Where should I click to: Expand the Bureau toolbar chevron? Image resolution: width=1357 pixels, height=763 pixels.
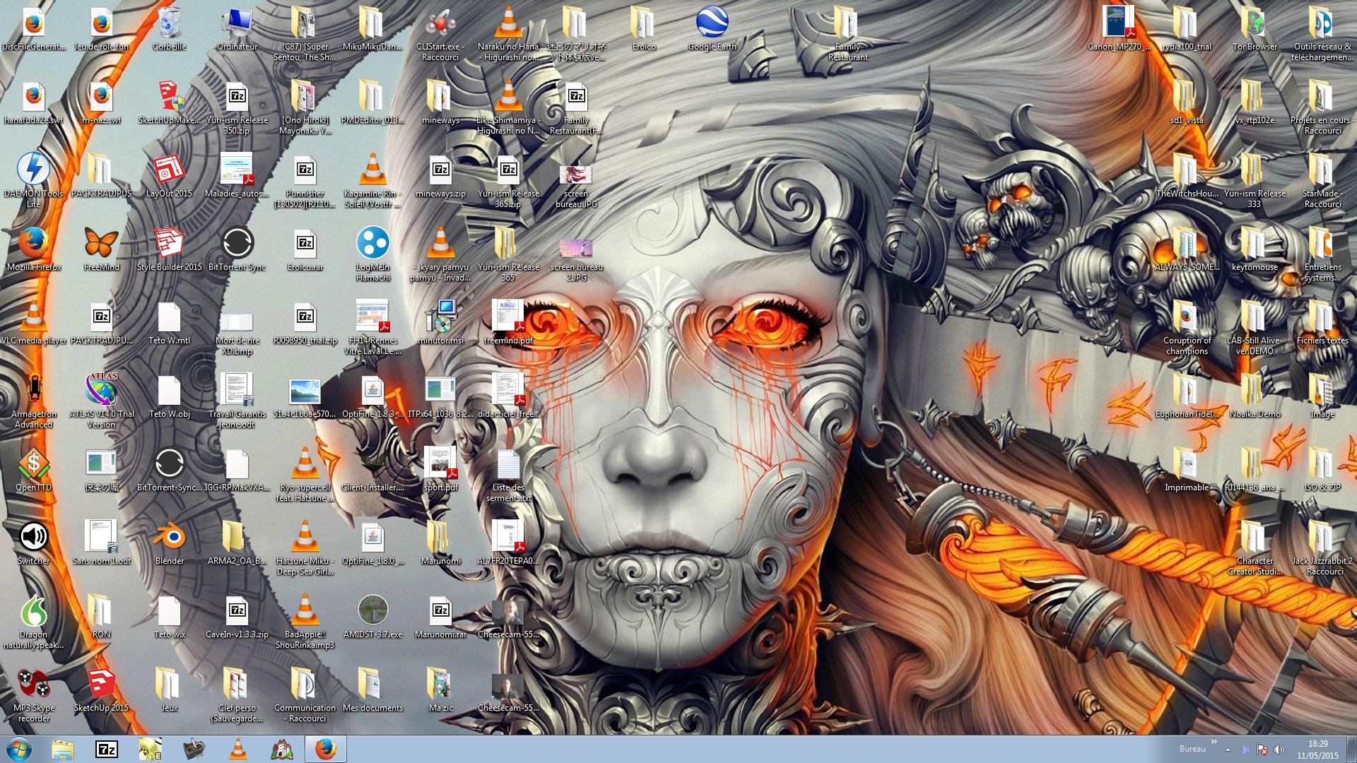point(1214,742)
